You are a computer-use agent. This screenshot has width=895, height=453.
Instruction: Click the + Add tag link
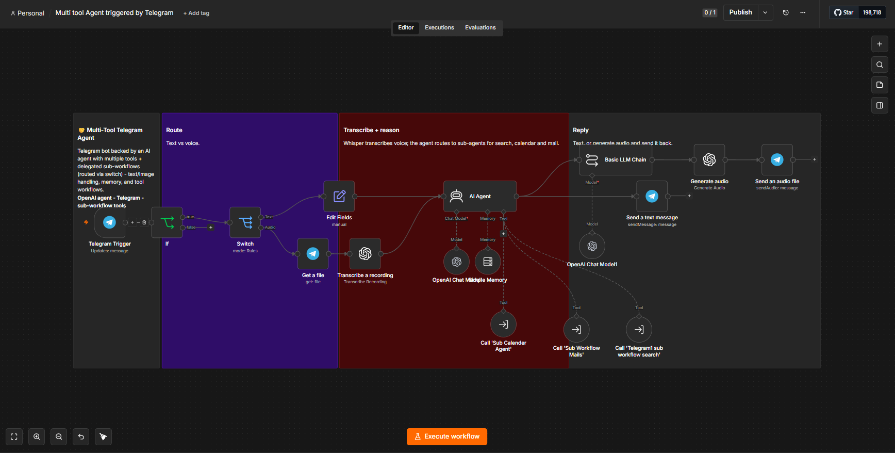coord(196,13)
